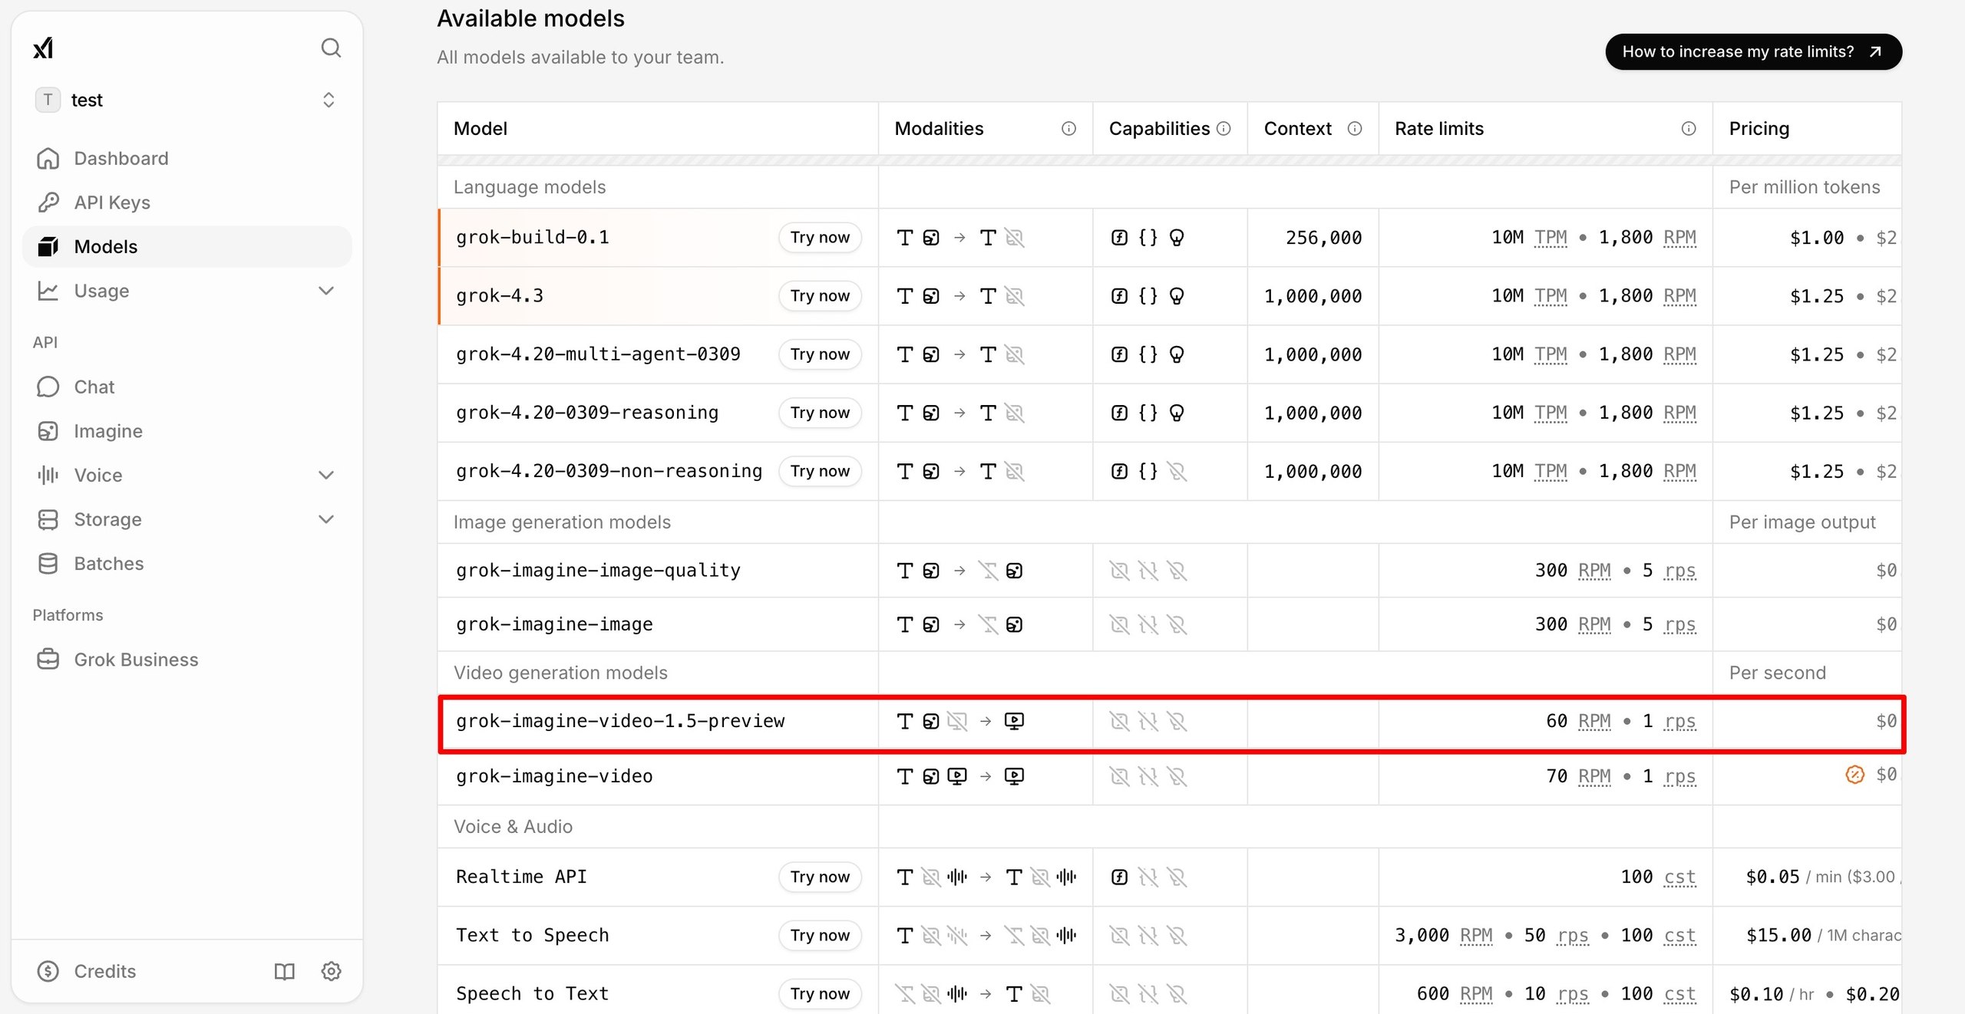Click reasoning lightbulb icon in grok-4.20-multi-agent-0309 row

pos(1177,354)
